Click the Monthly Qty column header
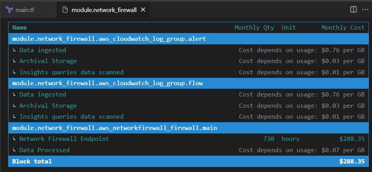Viewport: 372px width, 172px height. [x=254, y=28]
